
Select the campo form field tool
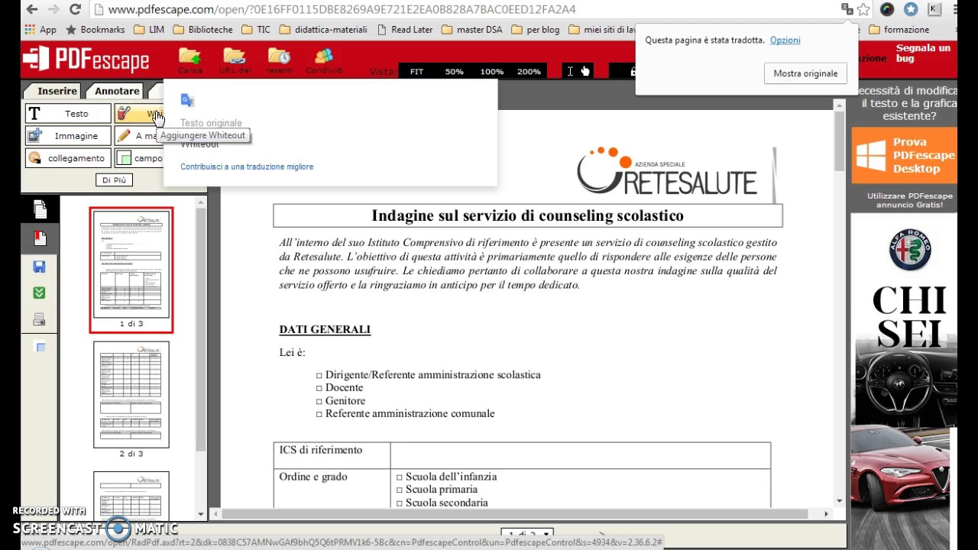click(x=138, y=158)
